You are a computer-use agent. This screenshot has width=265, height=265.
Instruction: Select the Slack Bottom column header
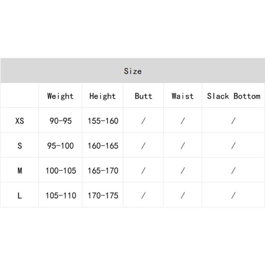tap(234, 96)
